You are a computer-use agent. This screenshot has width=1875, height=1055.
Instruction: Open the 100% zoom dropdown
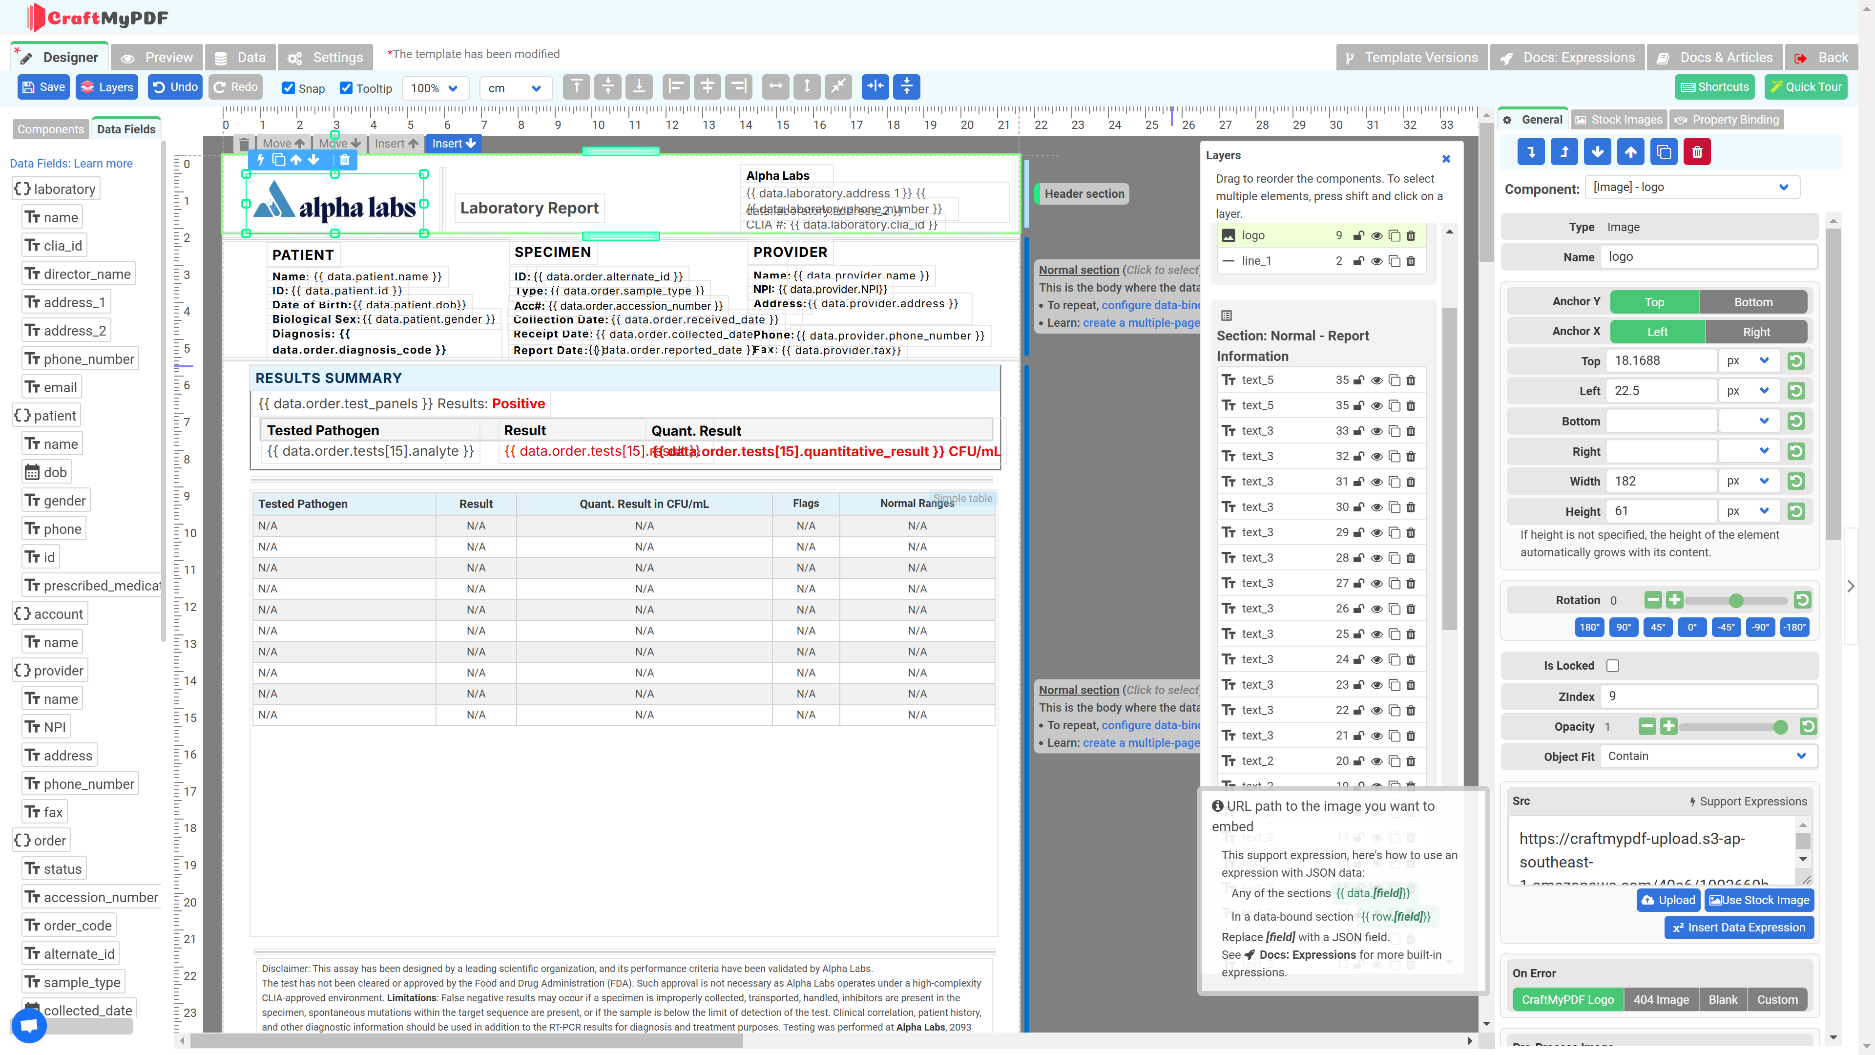(x=435, y=88)
